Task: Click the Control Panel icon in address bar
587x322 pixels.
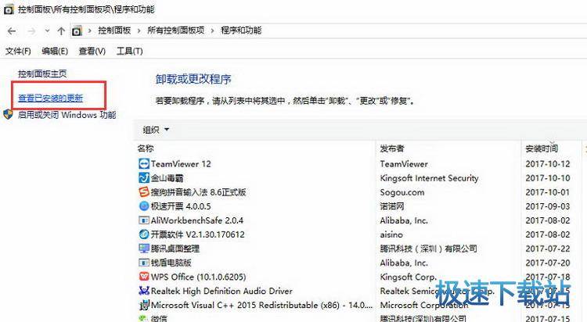Action: click(x=77, y=31)
